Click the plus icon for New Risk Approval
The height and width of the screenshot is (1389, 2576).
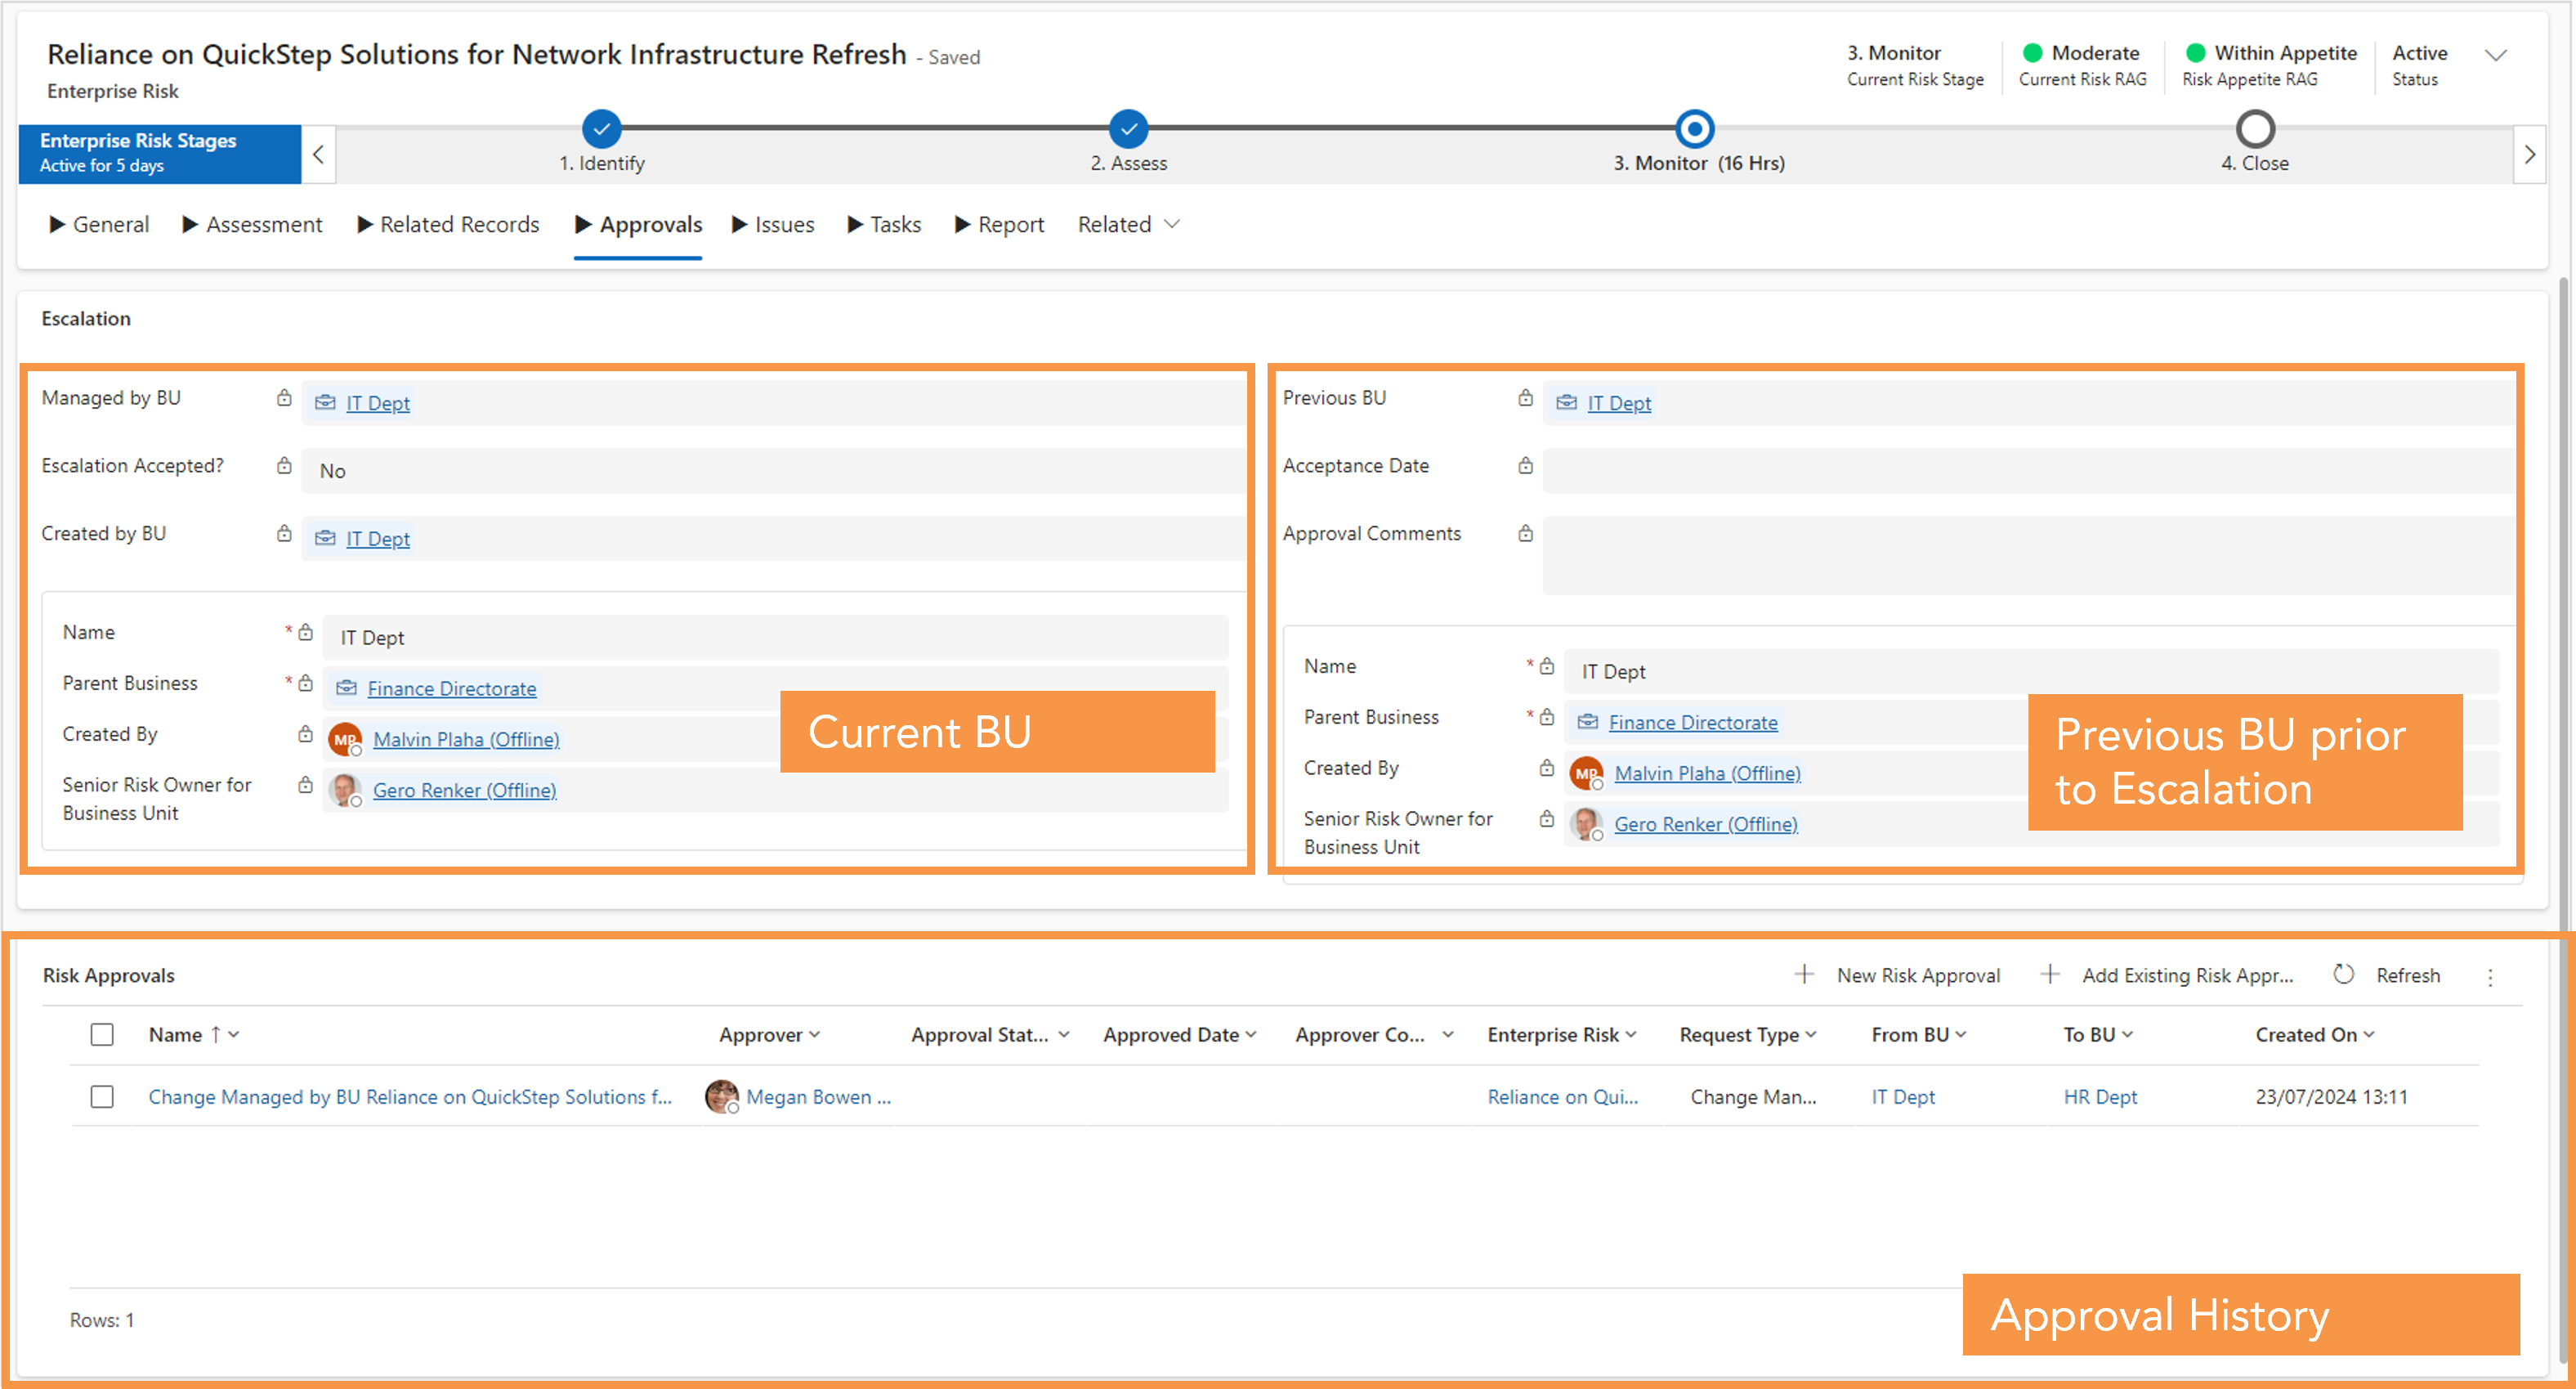click(1803, 974)
